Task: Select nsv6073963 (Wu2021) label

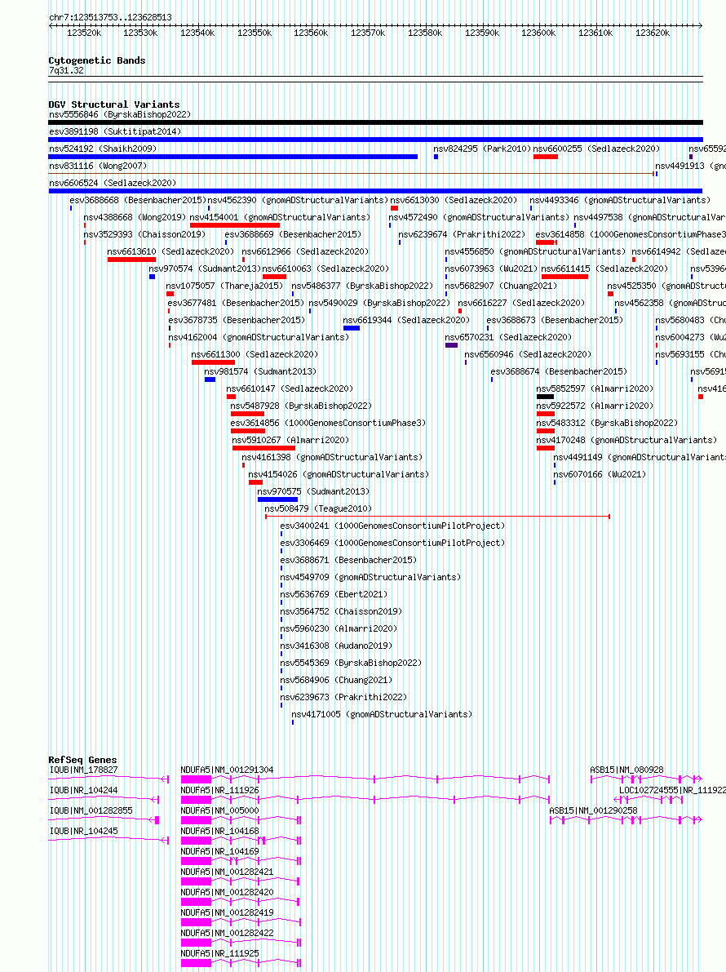Action: pyautogui.click(x=491, y=269)
